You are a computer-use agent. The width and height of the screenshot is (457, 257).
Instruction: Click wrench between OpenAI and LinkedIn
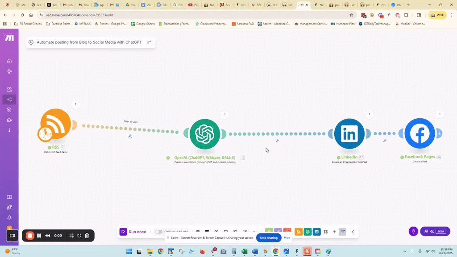pos(277,141)
